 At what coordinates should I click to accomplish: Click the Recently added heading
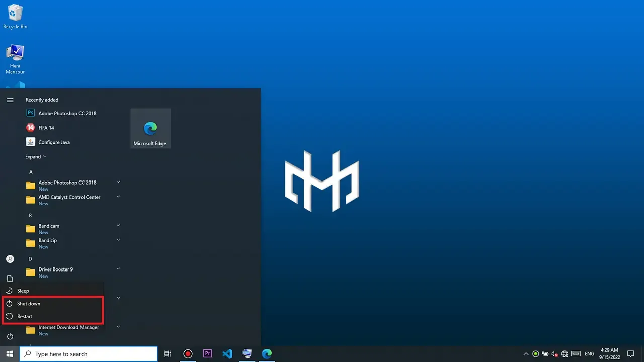point(42,100)
